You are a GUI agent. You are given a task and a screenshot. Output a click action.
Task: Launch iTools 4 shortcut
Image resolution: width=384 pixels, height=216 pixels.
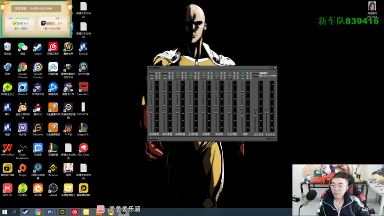(x=23, y=89)
